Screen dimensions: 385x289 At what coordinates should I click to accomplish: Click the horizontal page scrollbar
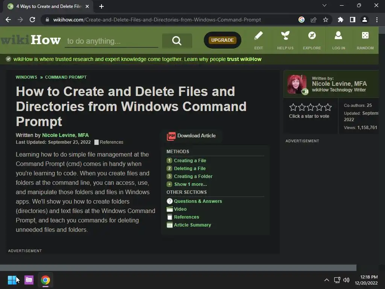[178, 268]
